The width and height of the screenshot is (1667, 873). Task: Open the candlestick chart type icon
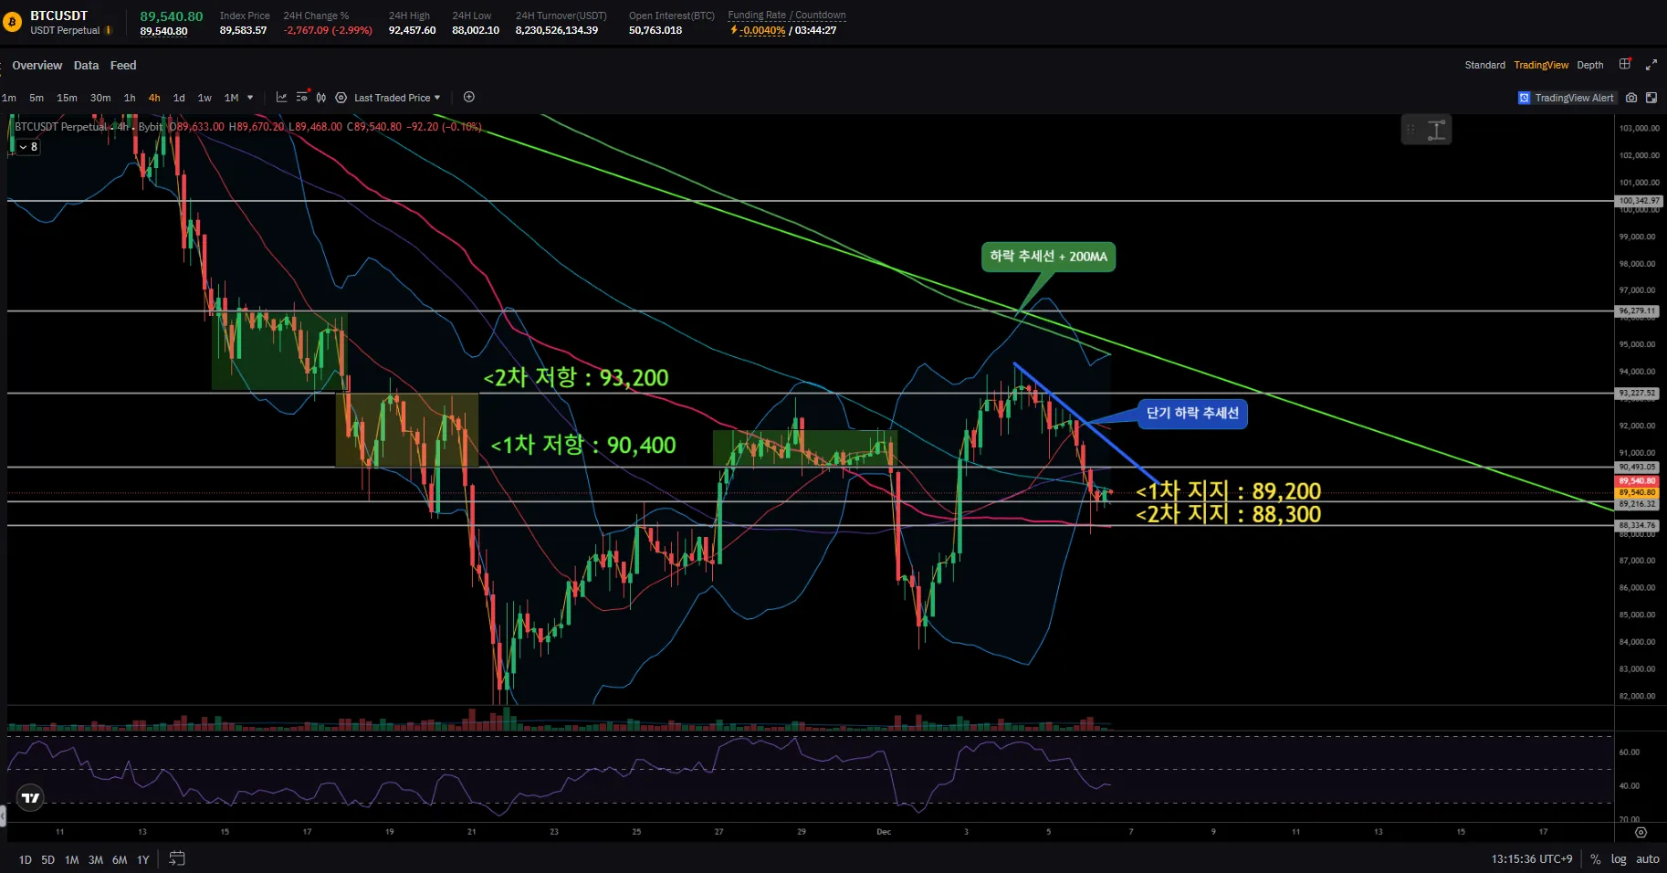point(321,98)
